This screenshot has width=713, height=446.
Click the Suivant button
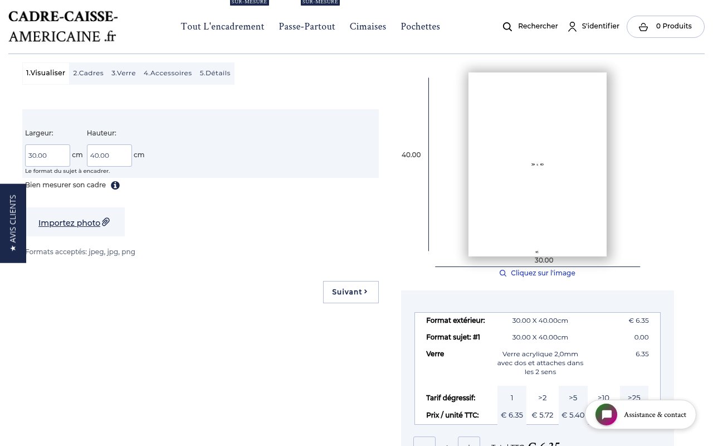351,292
